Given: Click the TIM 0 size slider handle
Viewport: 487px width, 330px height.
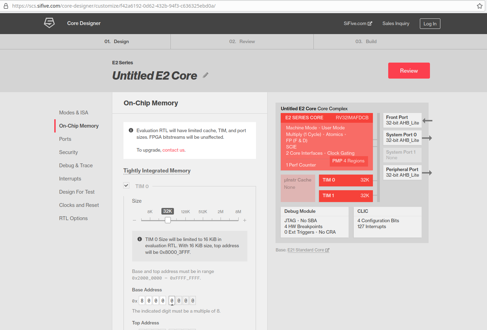Looking at the screenshot, I should pyautogui.click(x=168, y=220).
